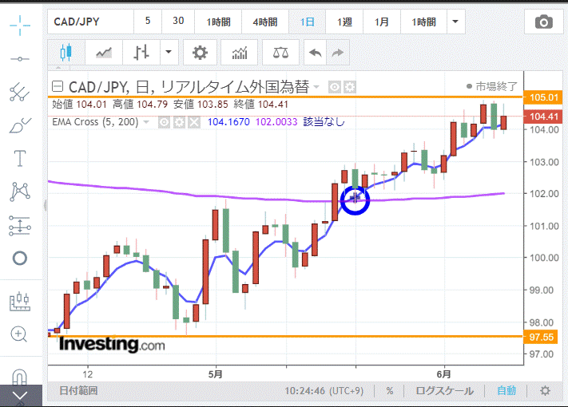
Task: Click the CAD/JPY symbol input field
Action: click(x=90, y=22)
